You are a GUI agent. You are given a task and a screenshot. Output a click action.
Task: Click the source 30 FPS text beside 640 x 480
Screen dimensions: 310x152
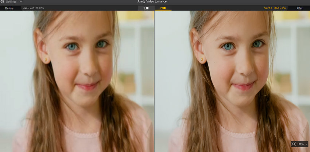tap(40, 8)
